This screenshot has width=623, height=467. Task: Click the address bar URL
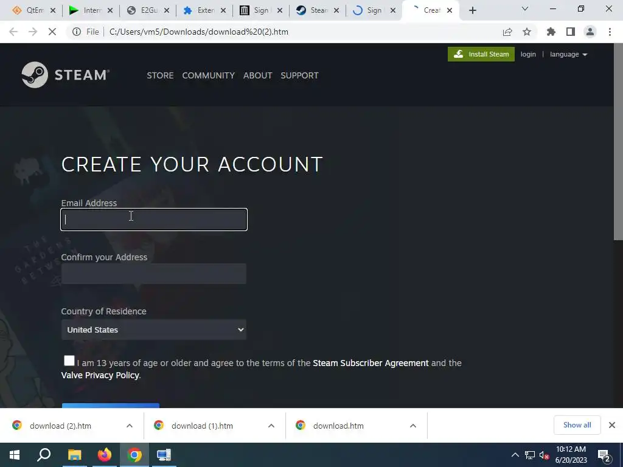[199, 32]
